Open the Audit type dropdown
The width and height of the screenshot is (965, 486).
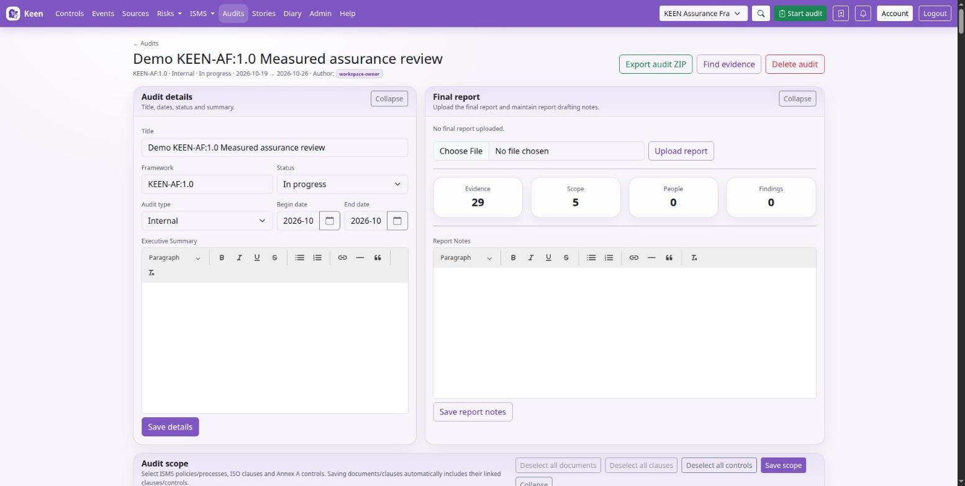point(207,221)
